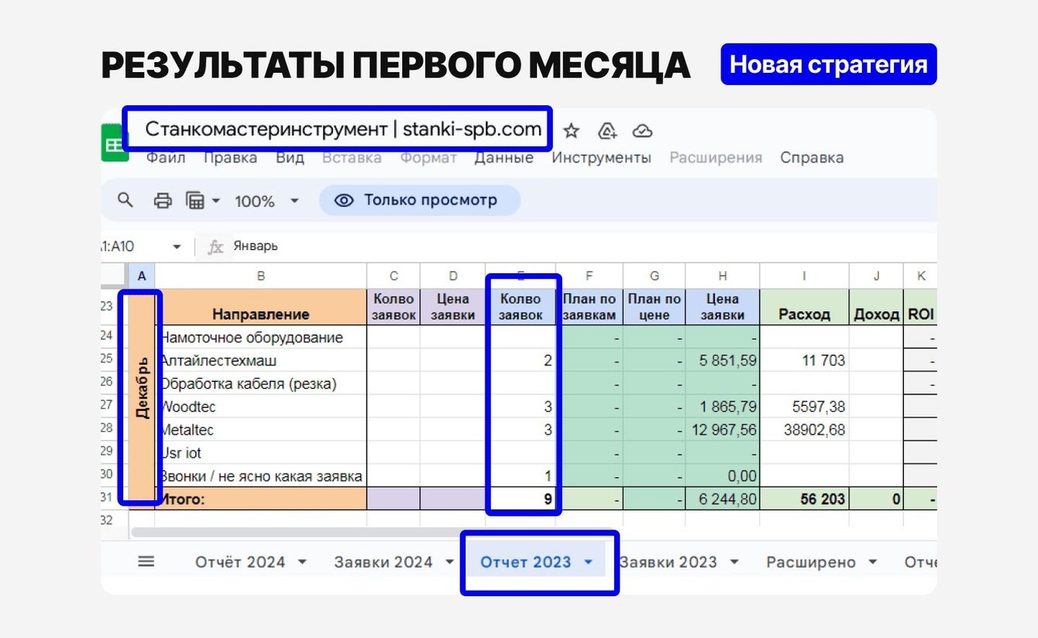Viewport: 1038px width, 638px height.
Task: Click the Итого: total row label
Action: pyautogui.click(x=261, y=499)
